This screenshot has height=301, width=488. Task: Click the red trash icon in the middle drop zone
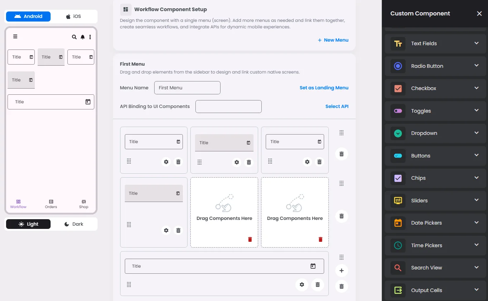pyautogui.click(x=250, y=239)
